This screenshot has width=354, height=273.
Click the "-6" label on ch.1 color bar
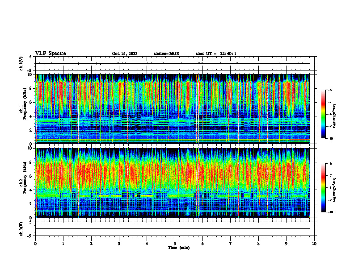[x=330, y=90]
